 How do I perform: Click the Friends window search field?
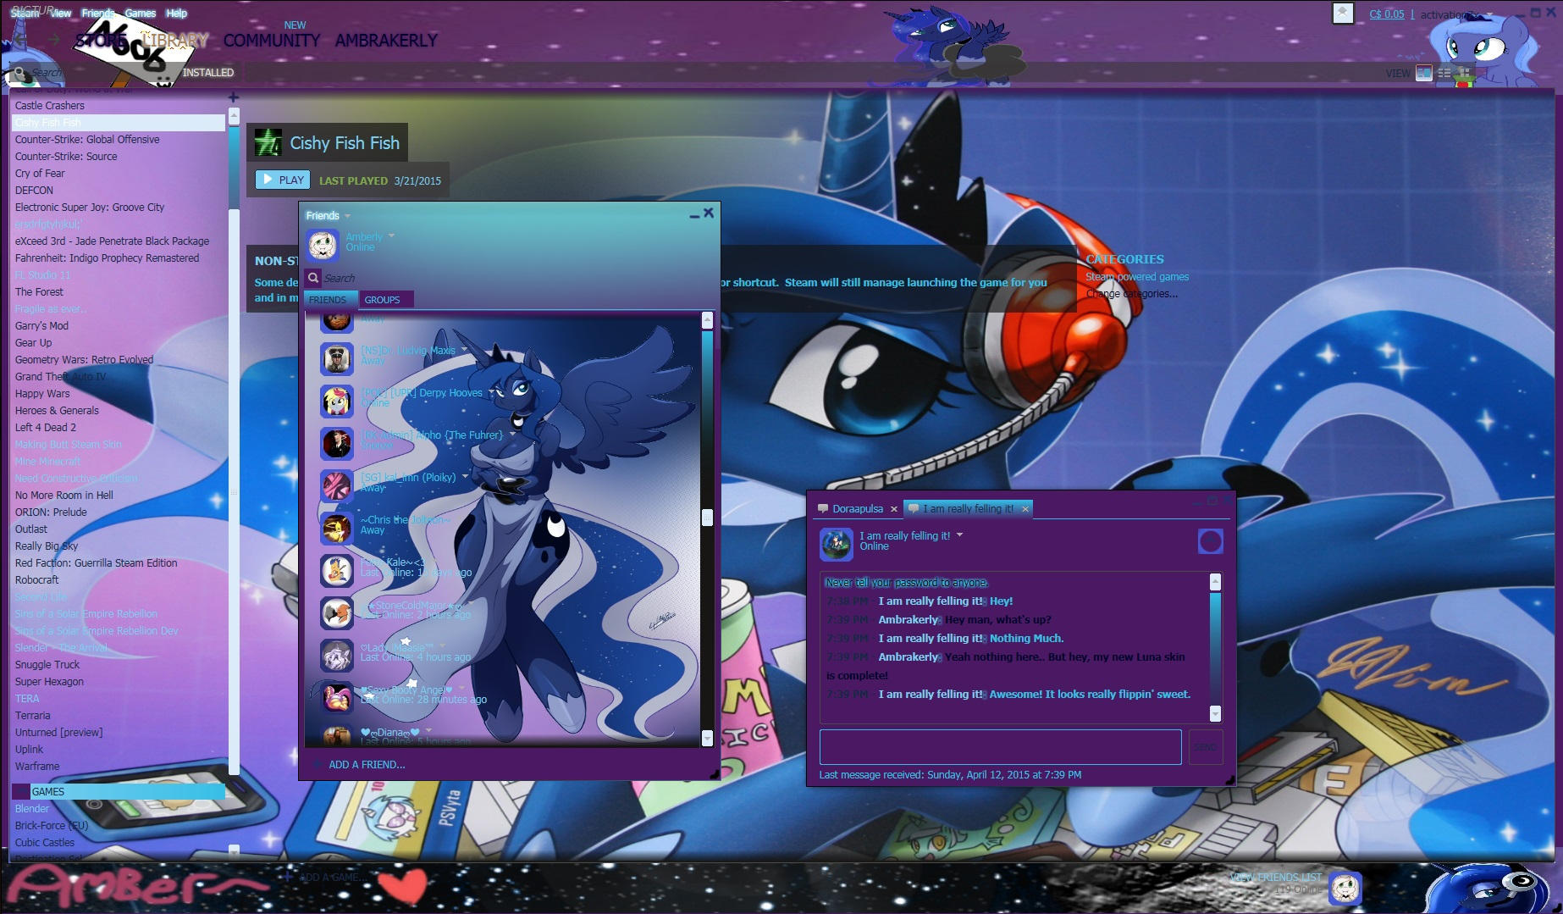(508, 278)
